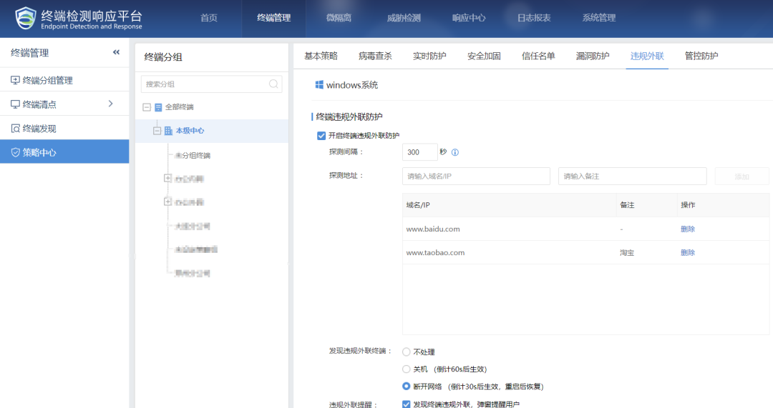
Task: Open the 微隔离 top menu
Action: click(x=339, y=18)
